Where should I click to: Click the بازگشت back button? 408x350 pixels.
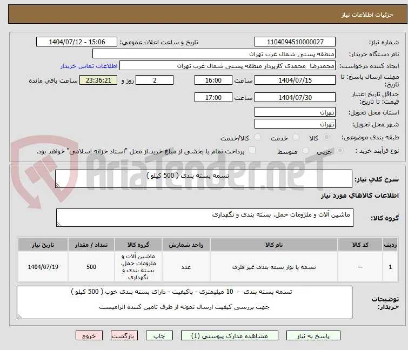pos(124,336)
